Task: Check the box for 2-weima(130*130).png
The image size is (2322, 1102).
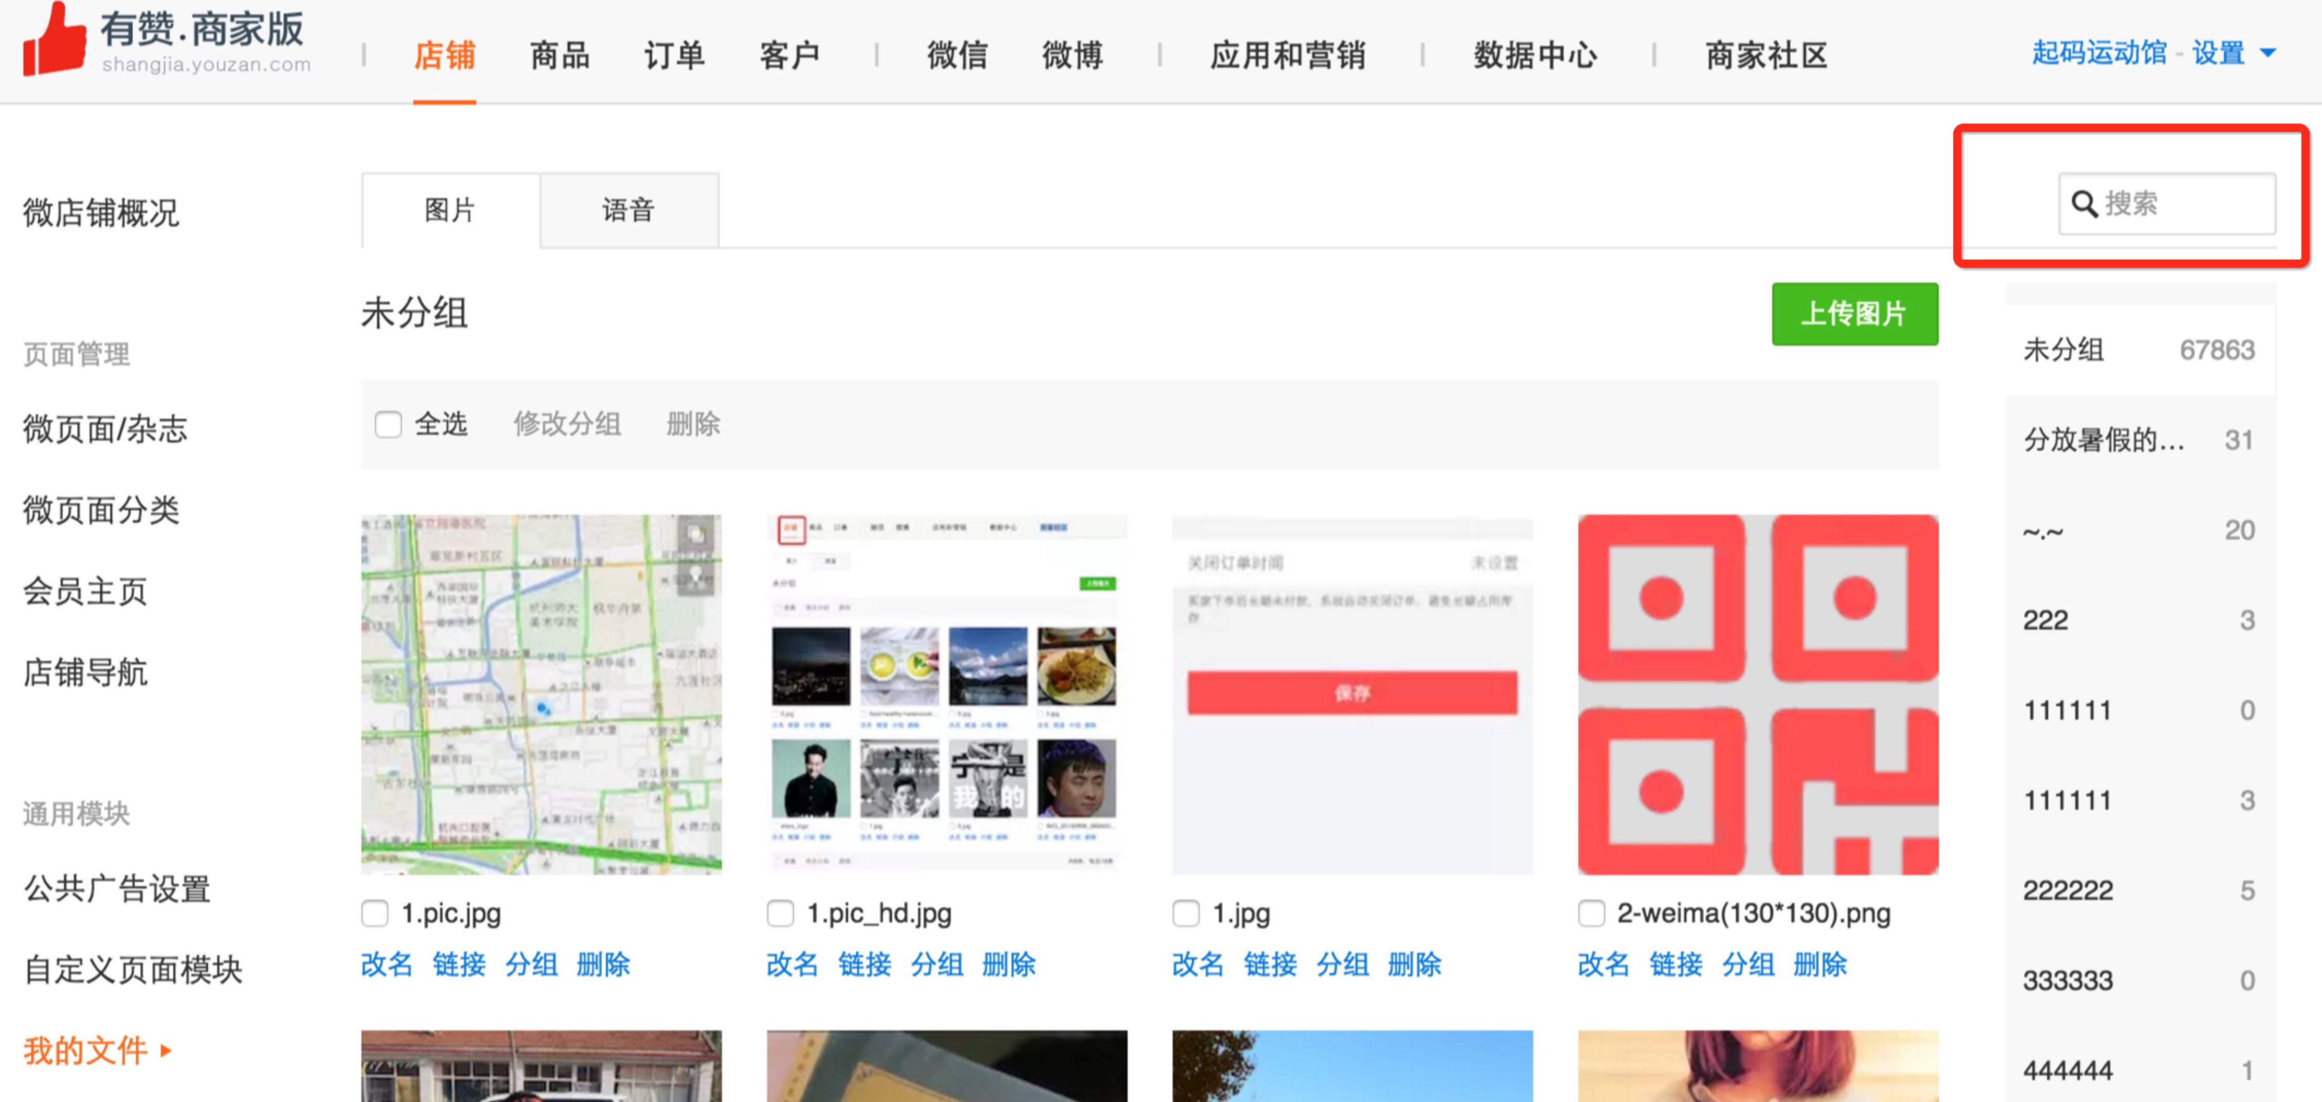Action: point(1592,914)
